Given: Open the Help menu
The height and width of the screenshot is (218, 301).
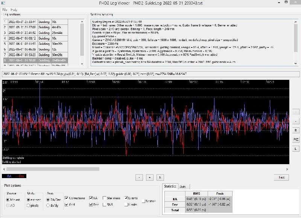Looking at the screenshot, I should (14, 9).
